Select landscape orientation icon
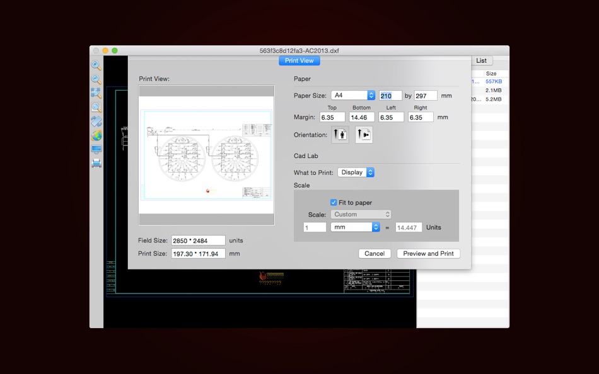This screenshot has width=599, height=374. coord(364,135)
